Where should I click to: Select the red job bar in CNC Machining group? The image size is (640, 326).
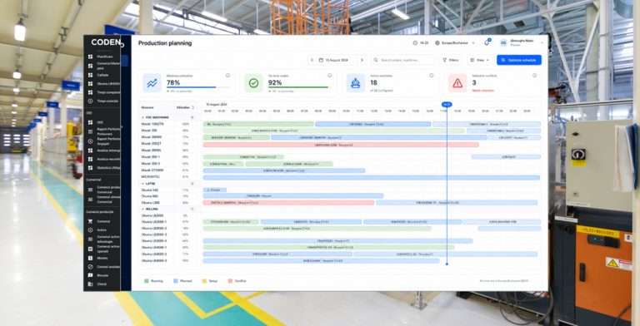click(x=341, y=144)
